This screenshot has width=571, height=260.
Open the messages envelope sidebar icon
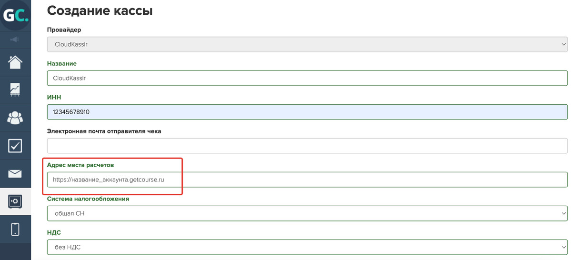15,174
